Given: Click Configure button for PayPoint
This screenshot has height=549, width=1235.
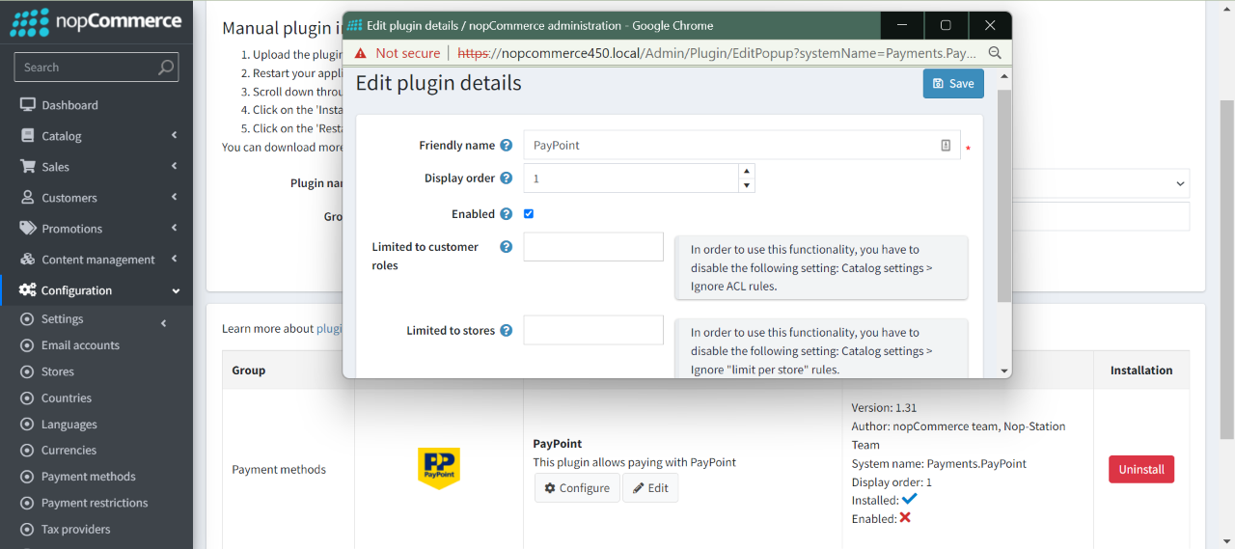Looking at the screenshot, I should pos(577,488).
